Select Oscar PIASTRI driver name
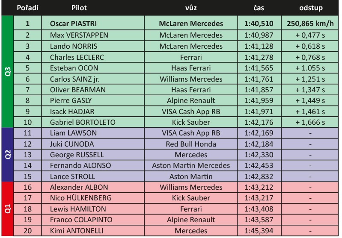 tap(73, 24)
